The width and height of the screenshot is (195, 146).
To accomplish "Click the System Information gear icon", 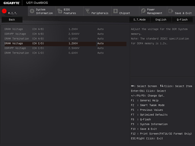I will click(32, 11).
